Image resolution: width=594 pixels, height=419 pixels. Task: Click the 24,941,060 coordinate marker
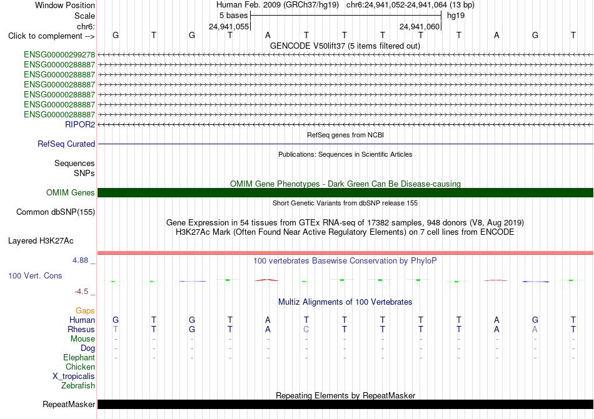420,26
